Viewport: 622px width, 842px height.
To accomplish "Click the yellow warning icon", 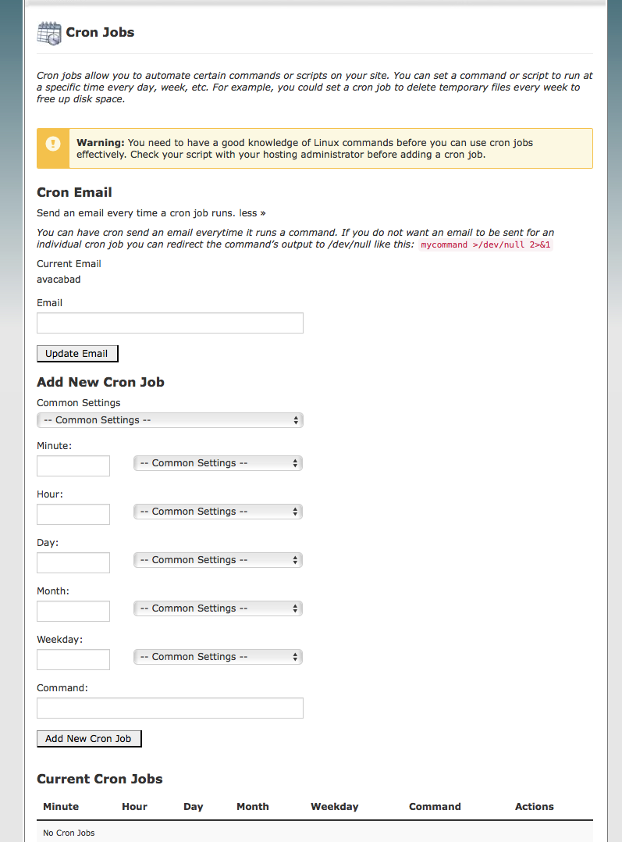I will tap(53, 144).
